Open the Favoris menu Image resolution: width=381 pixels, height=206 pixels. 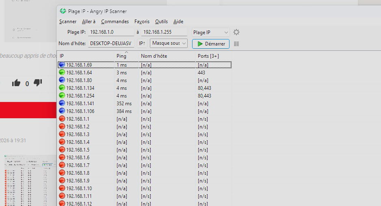click(x=142, y=22)
